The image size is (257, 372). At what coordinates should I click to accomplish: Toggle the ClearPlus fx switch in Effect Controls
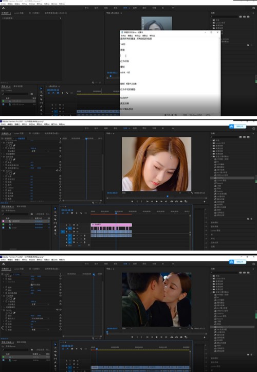click(x=4, y=171)
